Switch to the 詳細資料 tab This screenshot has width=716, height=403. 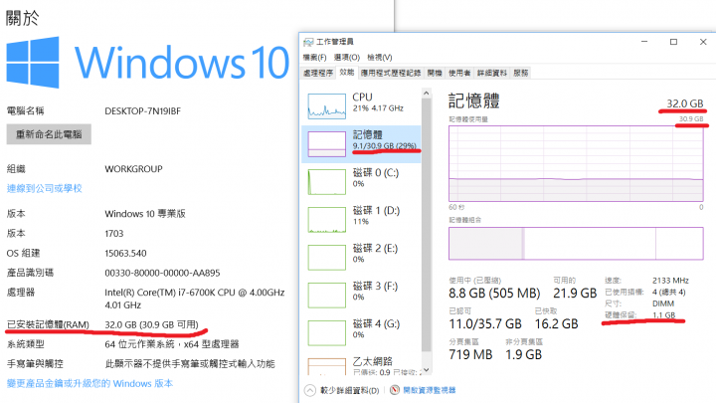492,73
